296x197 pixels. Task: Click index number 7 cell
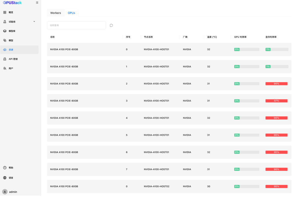click(x=126, y=169)
